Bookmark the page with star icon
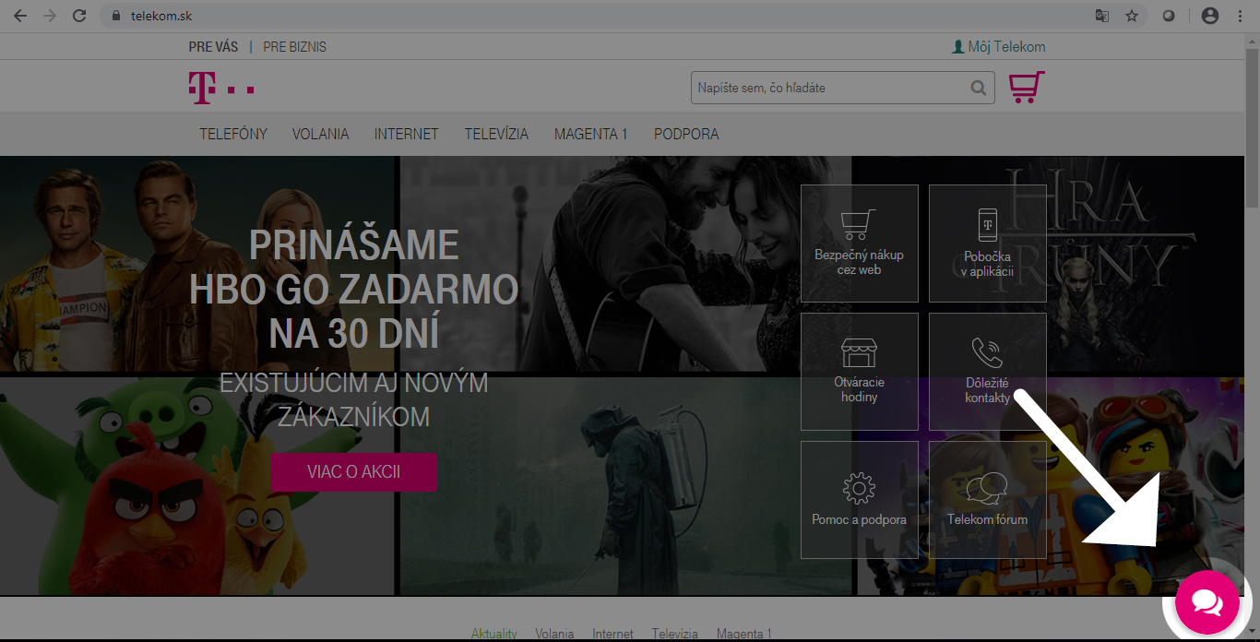 (x=1132, y=16)
